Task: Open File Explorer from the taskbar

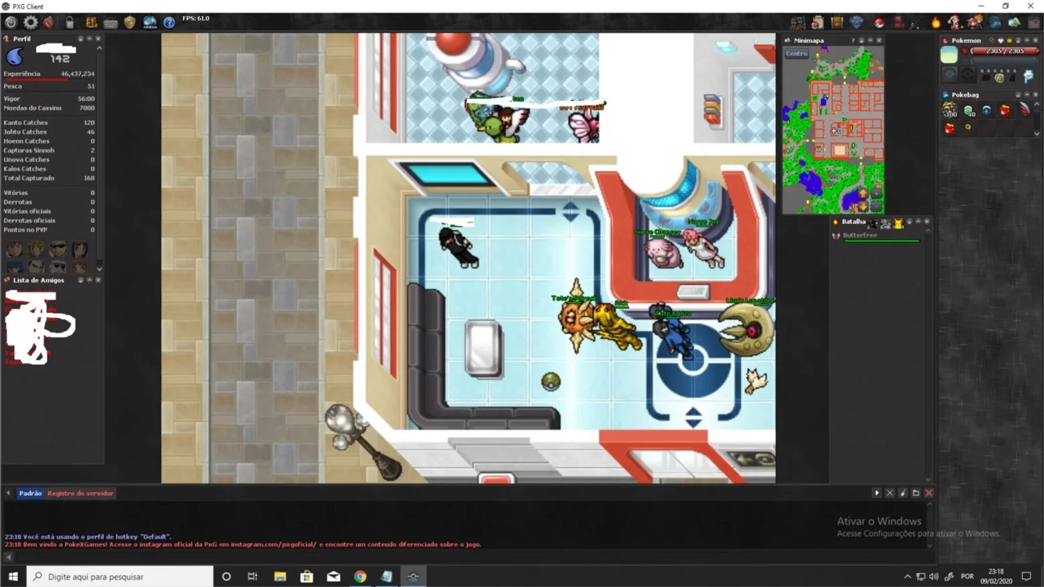Action: [x=280, y=576]
